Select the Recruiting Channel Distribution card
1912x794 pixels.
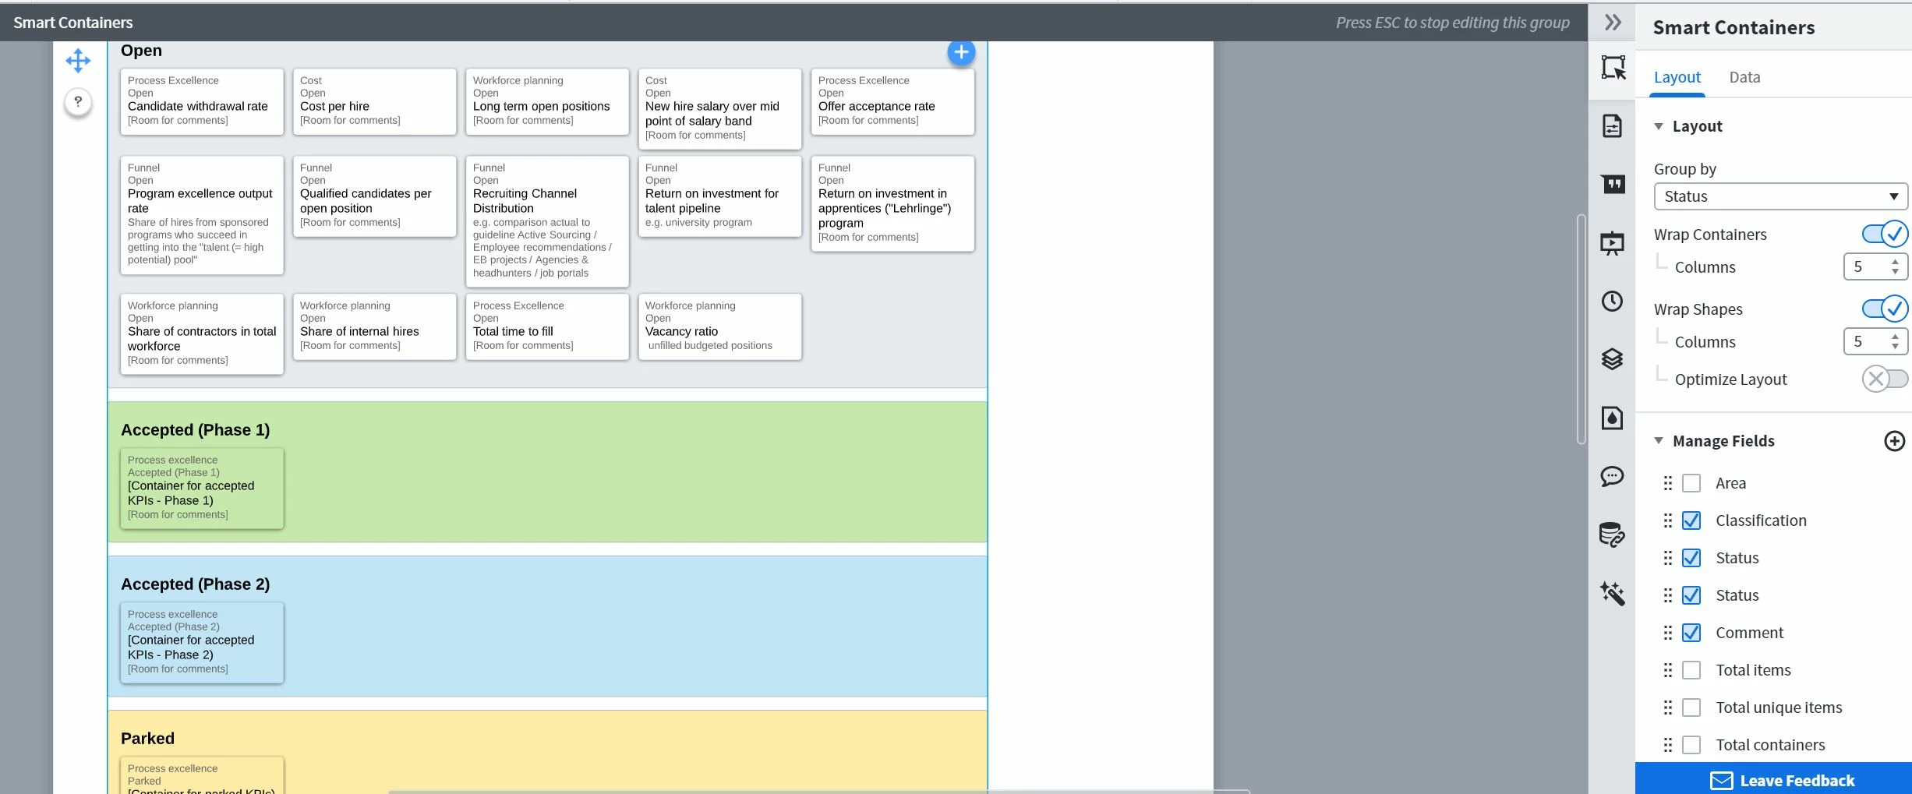[x=547, y=221]
